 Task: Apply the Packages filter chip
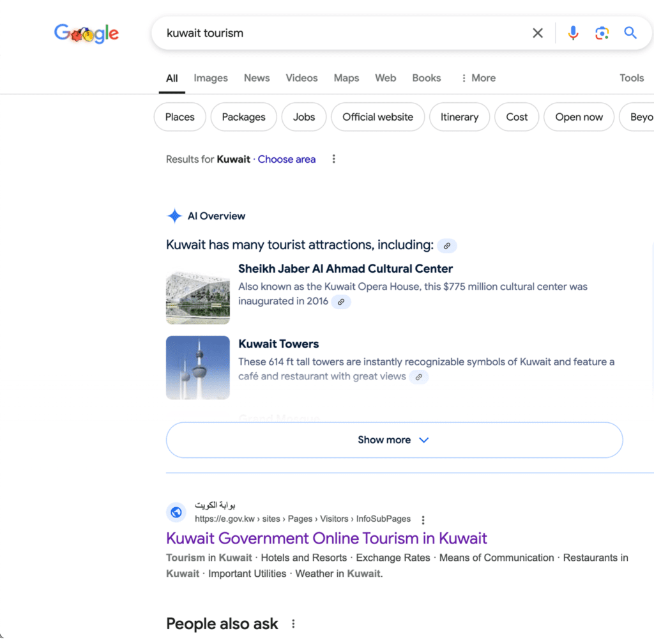click(243, 117)
